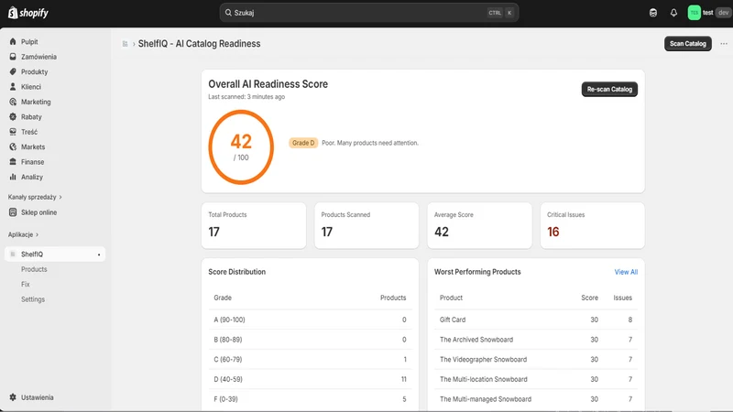Click the Marketing target icon

(13, 102)
